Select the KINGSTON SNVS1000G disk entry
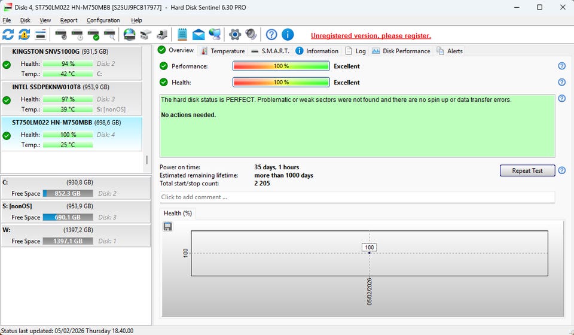This screenshot has width=574, height=335. (x=71, y=62)
